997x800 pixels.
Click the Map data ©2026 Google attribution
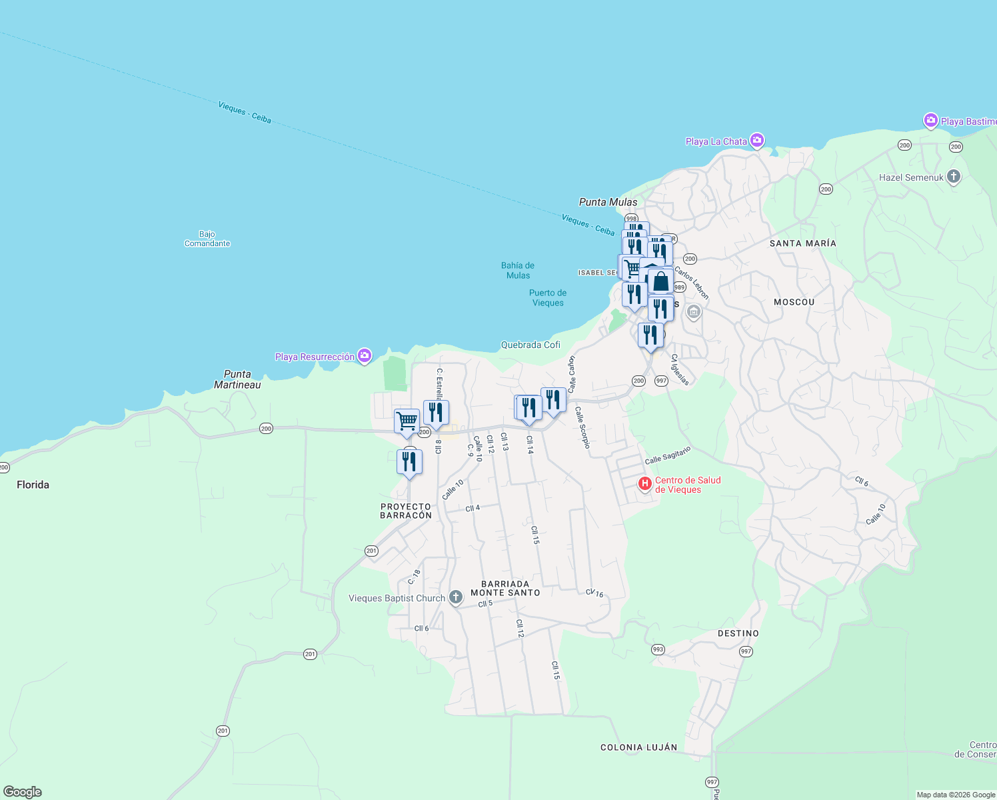(x=956, y=795)
